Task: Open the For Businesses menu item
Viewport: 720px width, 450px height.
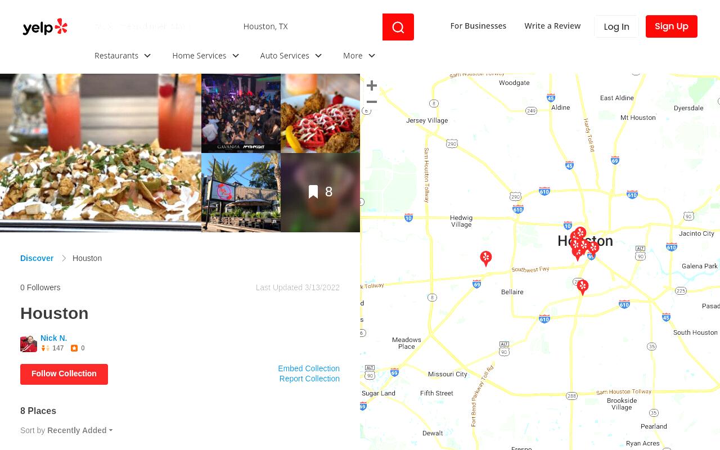Action: point(478,26)
